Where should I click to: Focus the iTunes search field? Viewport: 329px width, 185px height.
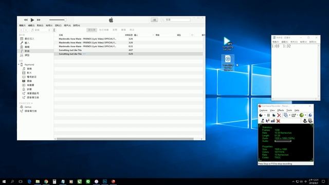coord(176,20)
